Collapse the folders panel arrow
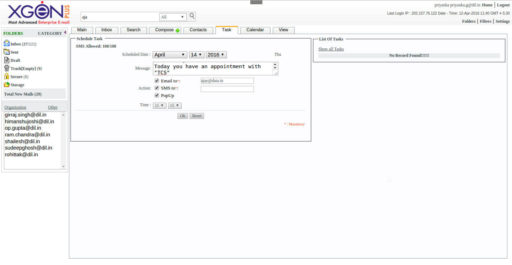512x265 pixels. pos(65,33)
